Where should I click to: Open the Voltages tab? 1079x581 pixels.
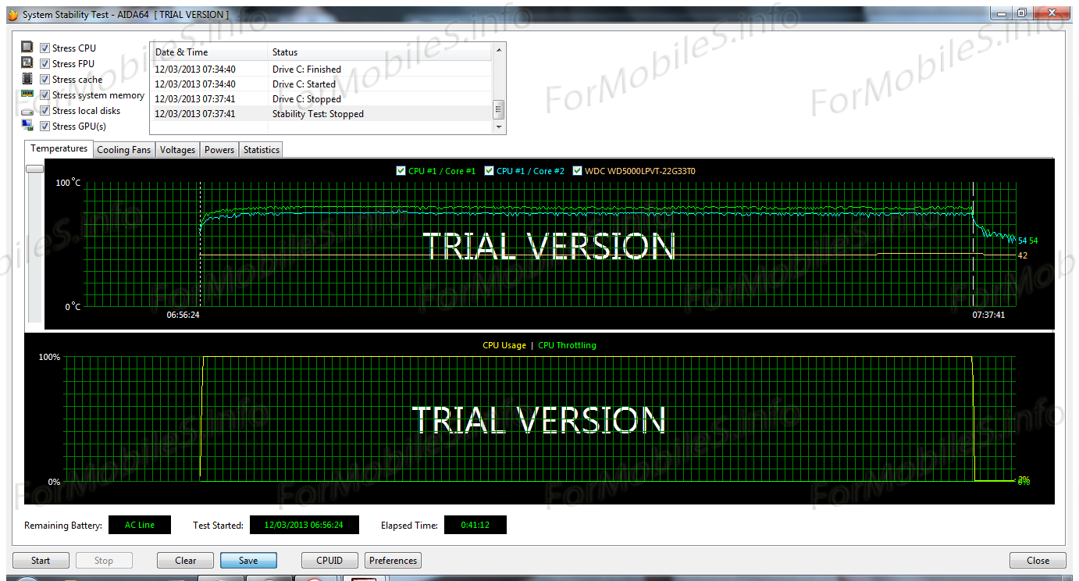(177, 150)
